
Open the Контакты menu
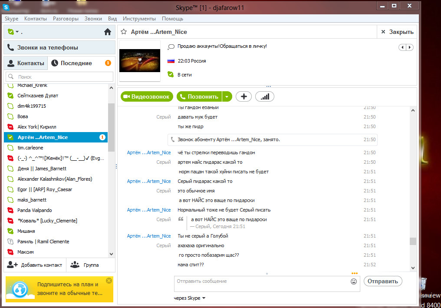pos(36,19)
